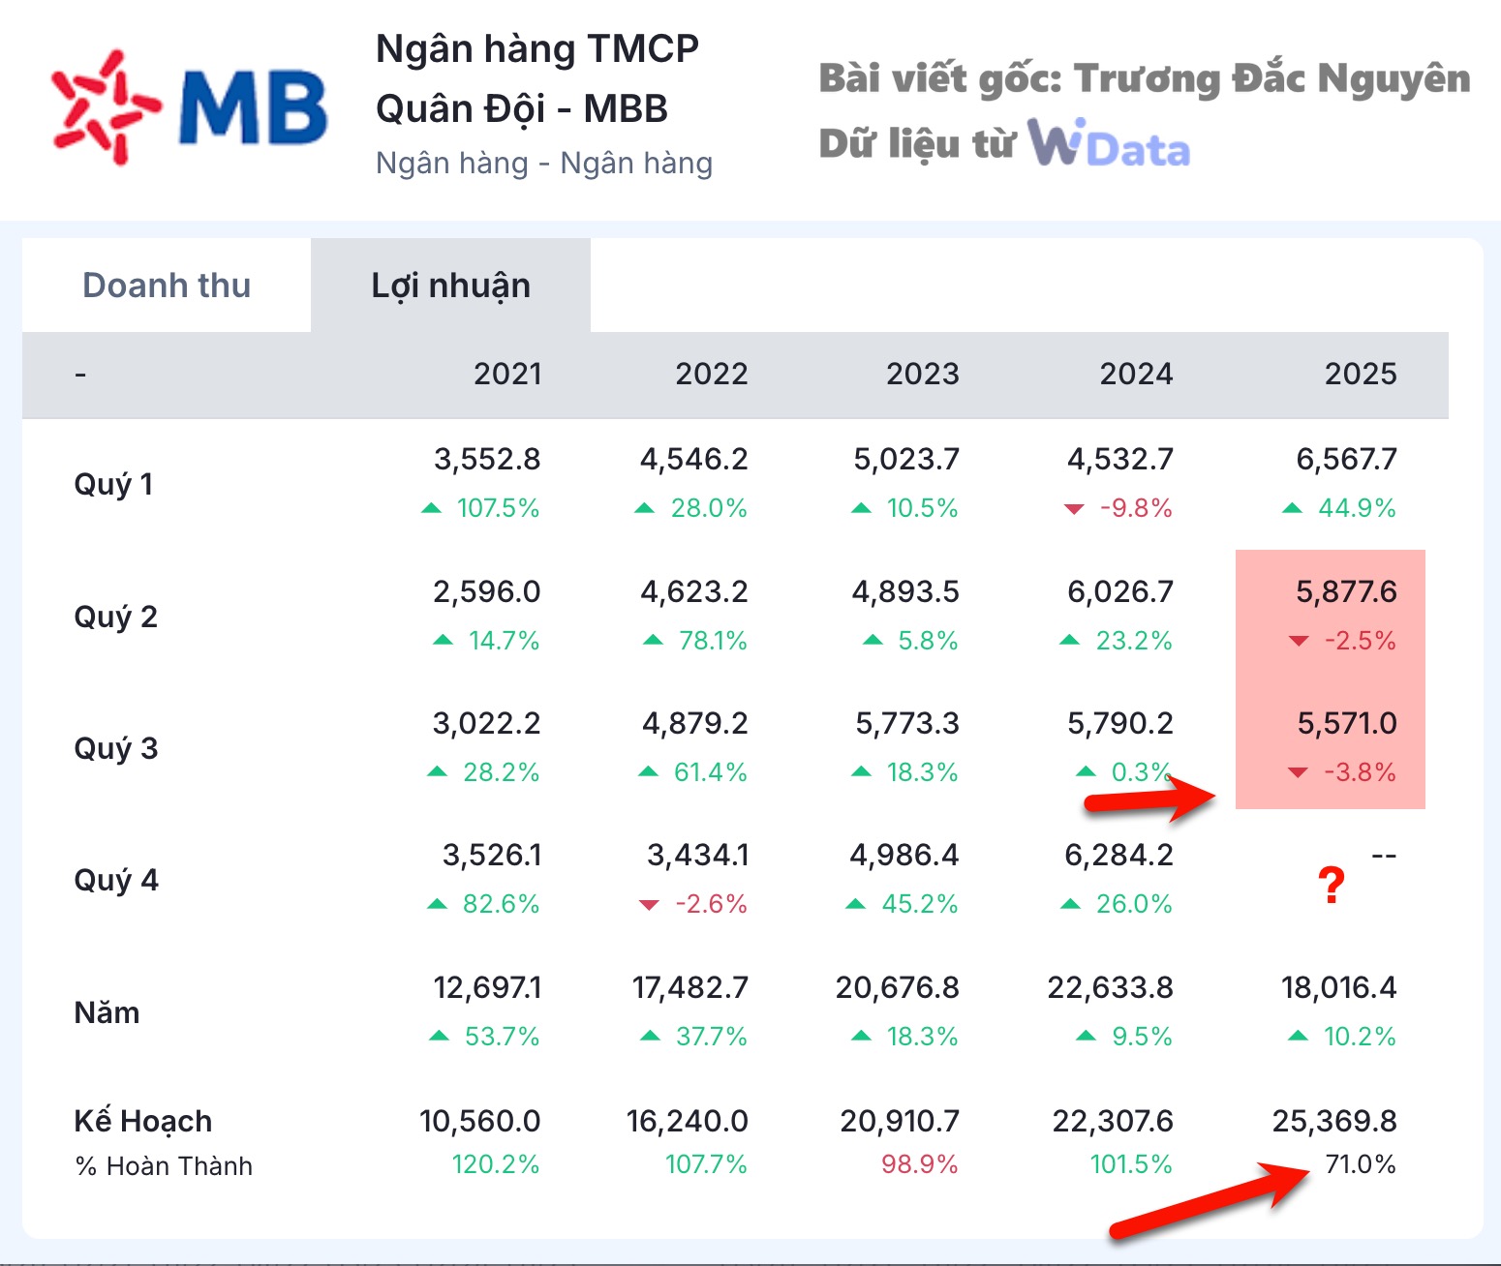
Task: Click the 2022 column header
Action: (x=712, y=374)
